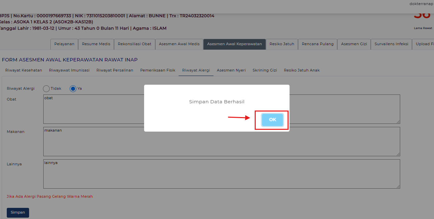Viewport: 434px width, 219px height.
Task: Select the Asesmen Awal Keperawatan tab
Action: tap(234, 44)
